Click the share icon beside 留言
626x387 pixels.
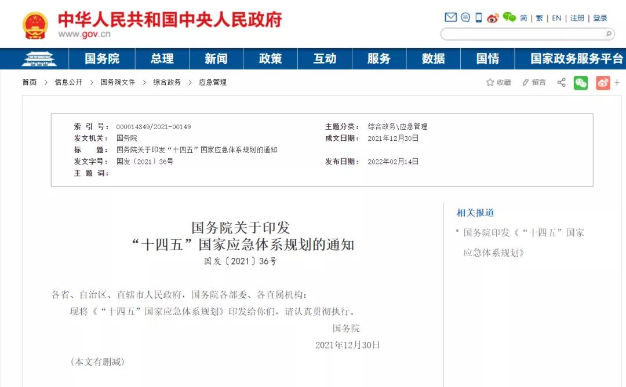click(561, 82)
